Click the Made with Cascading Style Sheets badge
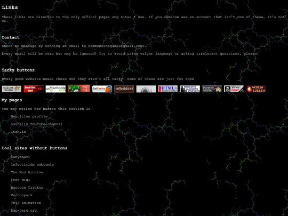This screenshot has height=216, width=288. coord(190,89)
